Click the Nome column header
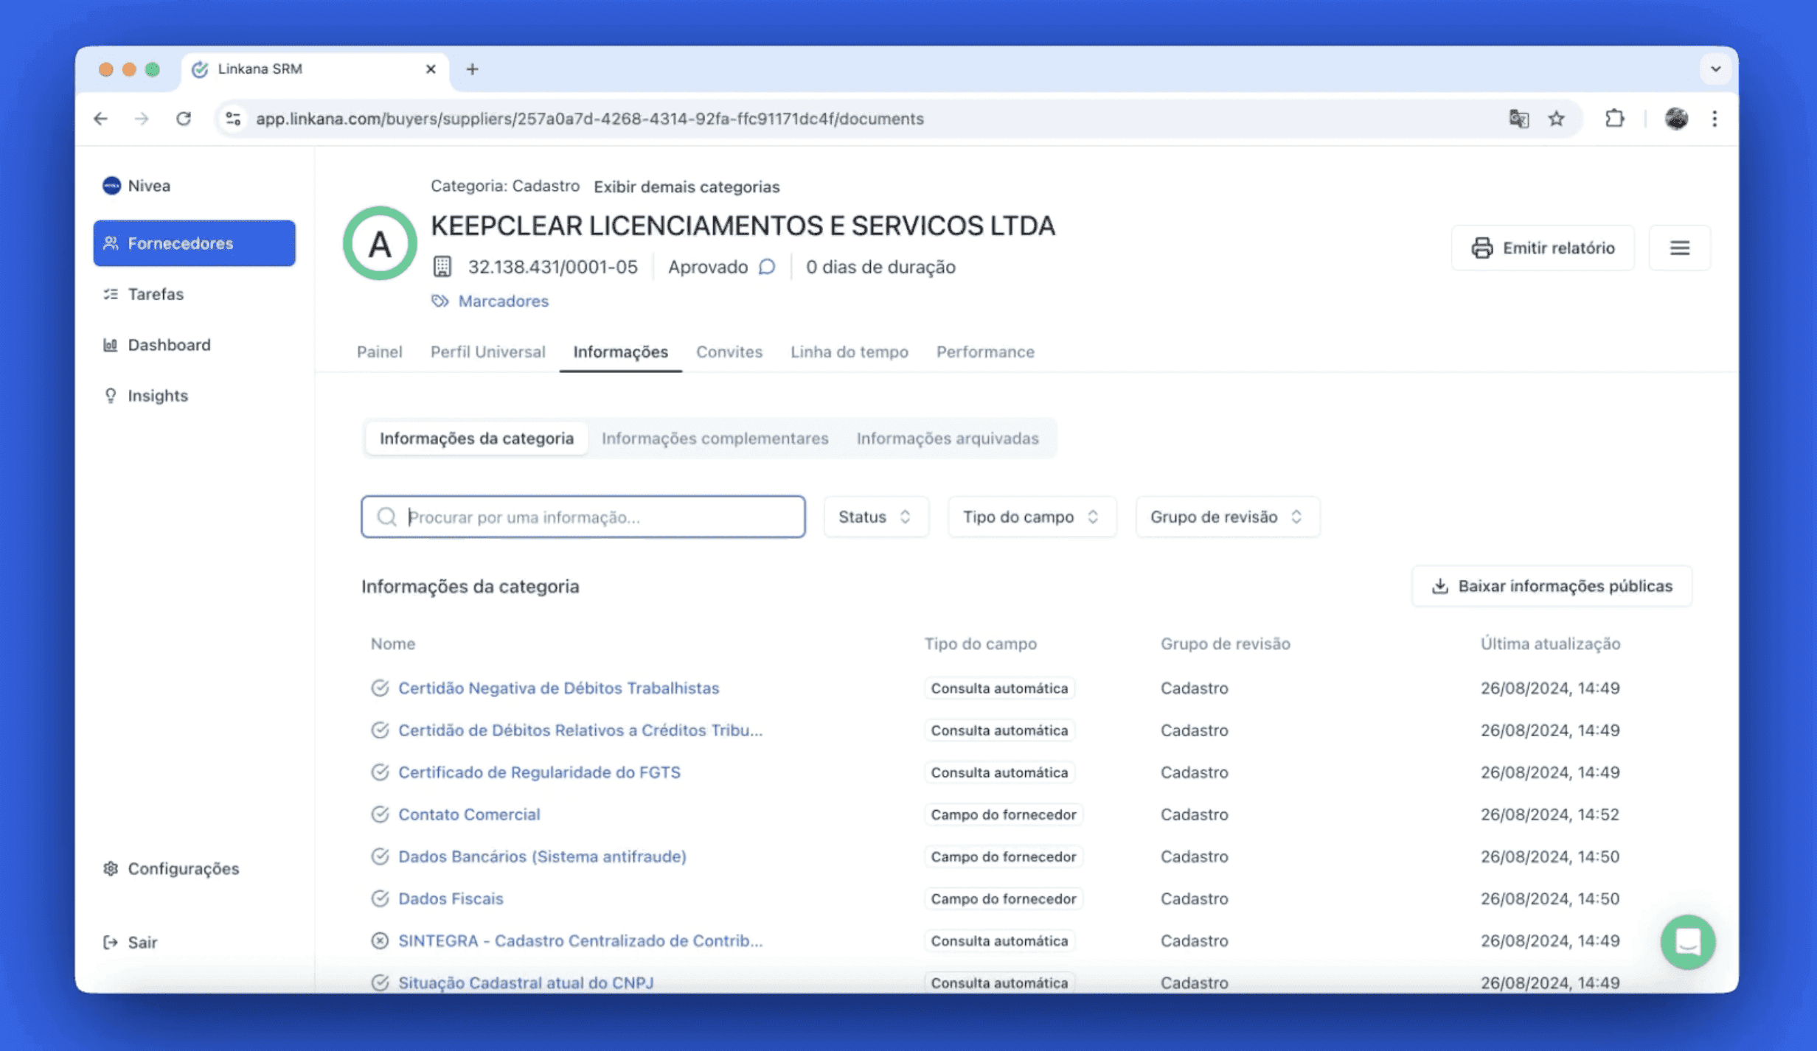The image size is (1817, 1051). click(x=393, y=643)
